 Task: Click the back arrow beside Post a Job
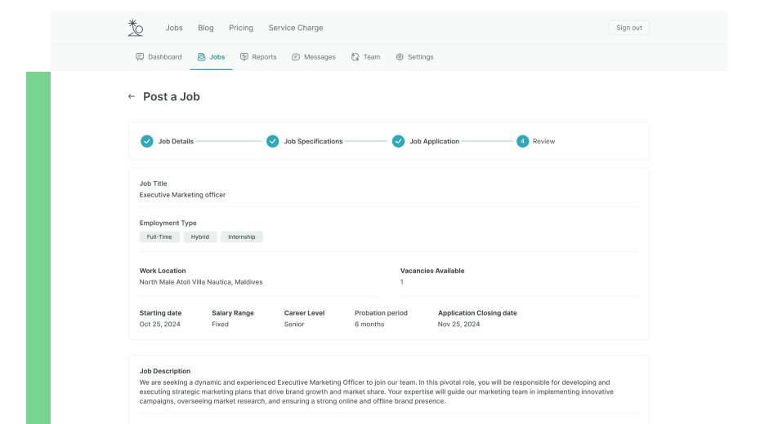tap(132, 96)
